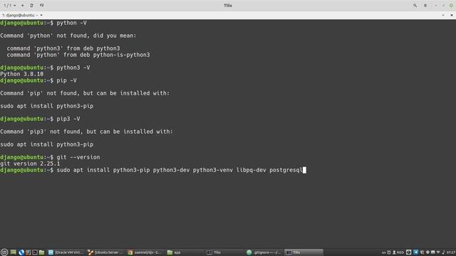Switch to the first Tilix taskbar entry
Image resolution: width=456 pixels, height=256 pixels.
pos(224,252)
